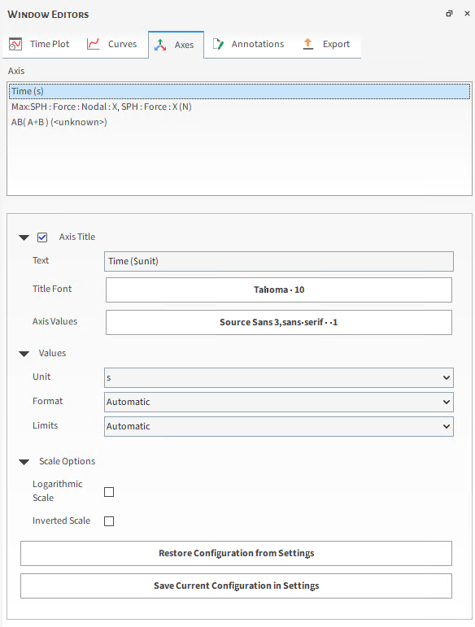Click the Tahoma 10 title font button
Image resolution: width=475 pixels, height=627 pixels.
point(279,290)
